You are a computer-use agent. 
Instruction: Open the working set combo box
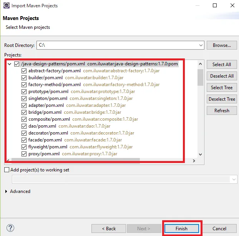(x=124, y=179)
